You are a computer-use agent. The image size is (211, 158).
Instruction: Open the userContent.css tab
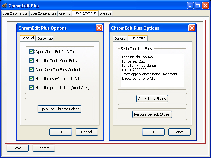pos(44,13)
